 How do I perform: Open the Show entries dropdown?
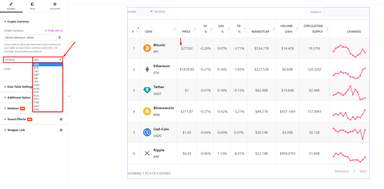coord(145,12)
